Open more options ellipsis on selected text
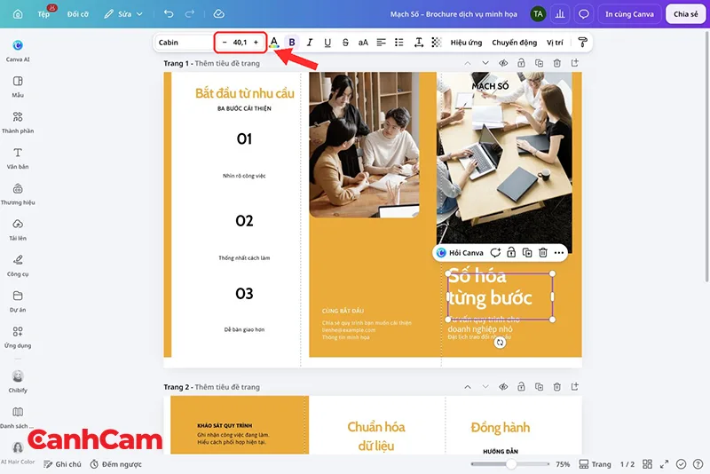This screenshot has width=710, height=474. [x=559, y=253]
